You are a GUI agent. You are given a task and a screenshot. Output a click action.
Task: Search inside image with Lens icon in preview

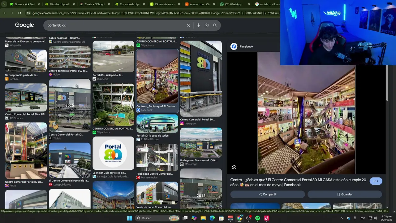point(234,167)
